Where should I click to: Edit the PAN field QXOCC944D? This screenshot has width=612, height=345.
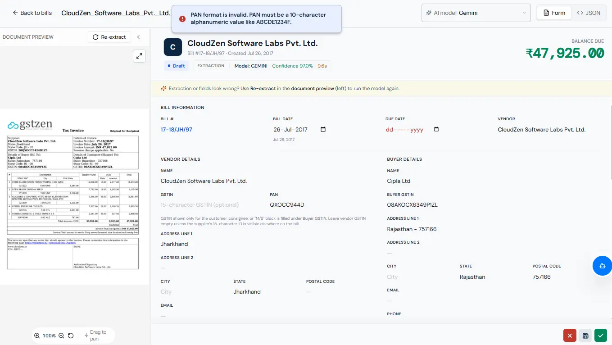pos(287,205)
